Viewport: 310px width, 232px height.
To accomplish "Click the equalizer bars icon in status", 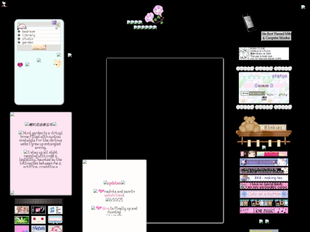I will pyautogui.click(x=264, y=98).
